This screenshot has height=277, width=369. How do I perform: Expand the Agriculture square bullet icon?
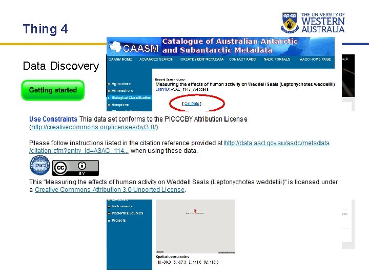tap(109, 84)
